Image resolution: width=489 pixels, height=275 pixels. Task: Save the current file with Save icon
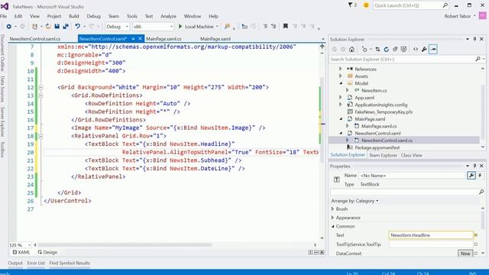tap(57, 27)
